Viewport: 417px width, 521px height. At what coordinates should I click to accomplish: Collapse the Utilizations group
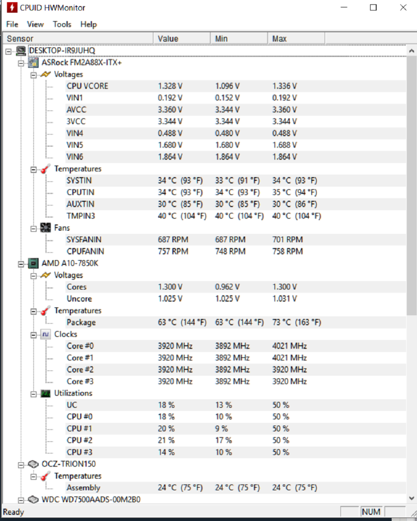33,394
